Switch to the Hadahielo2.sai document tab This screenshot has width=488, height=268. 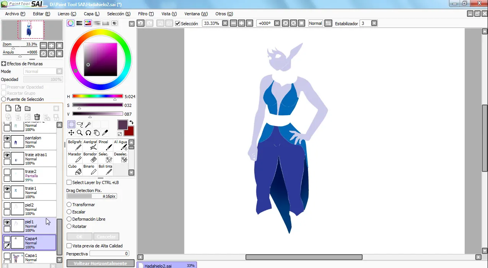[166, 265]
